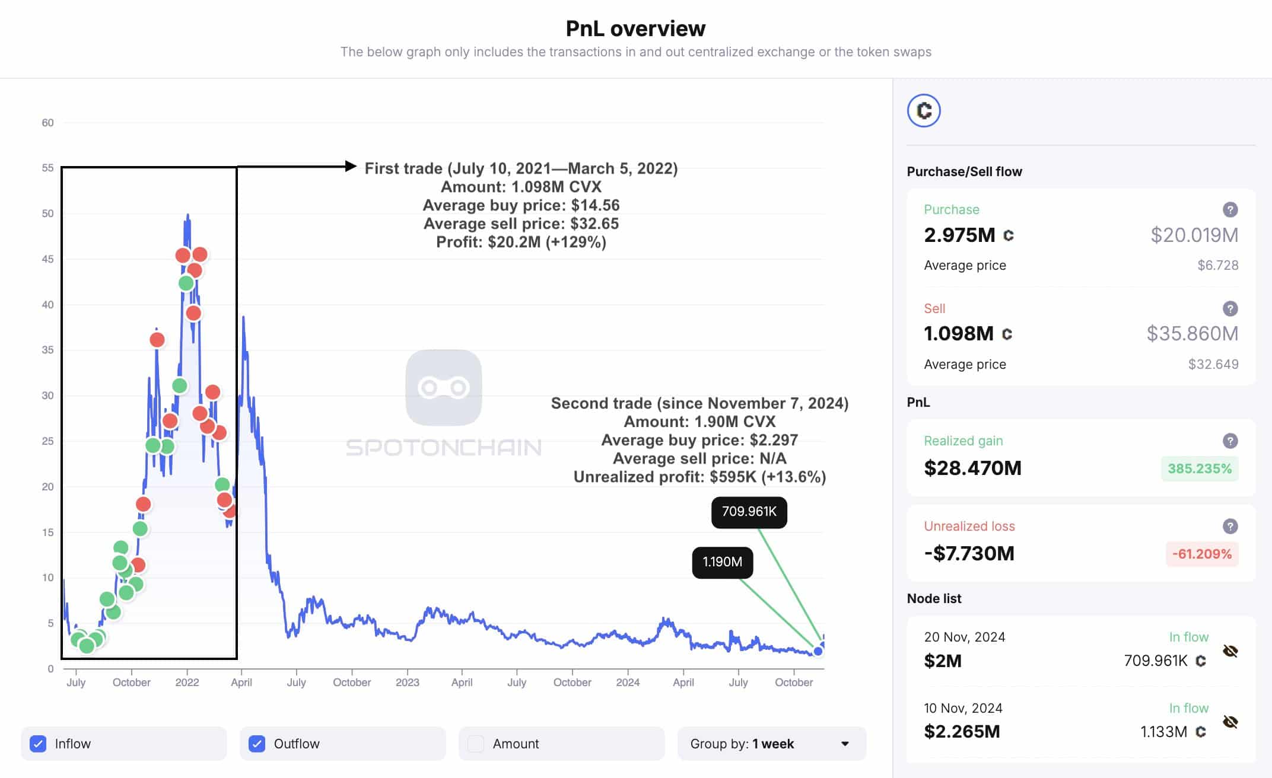Hide the 10 Nov, 2024 node
Screen dimensions: 1272x778
coord(1230,722)
